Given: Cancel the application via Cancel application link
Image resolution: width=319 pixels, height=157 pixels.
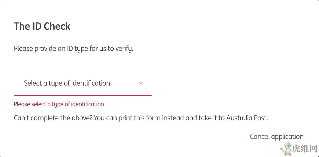Looking at the screenshot, I should pos(277,136).
